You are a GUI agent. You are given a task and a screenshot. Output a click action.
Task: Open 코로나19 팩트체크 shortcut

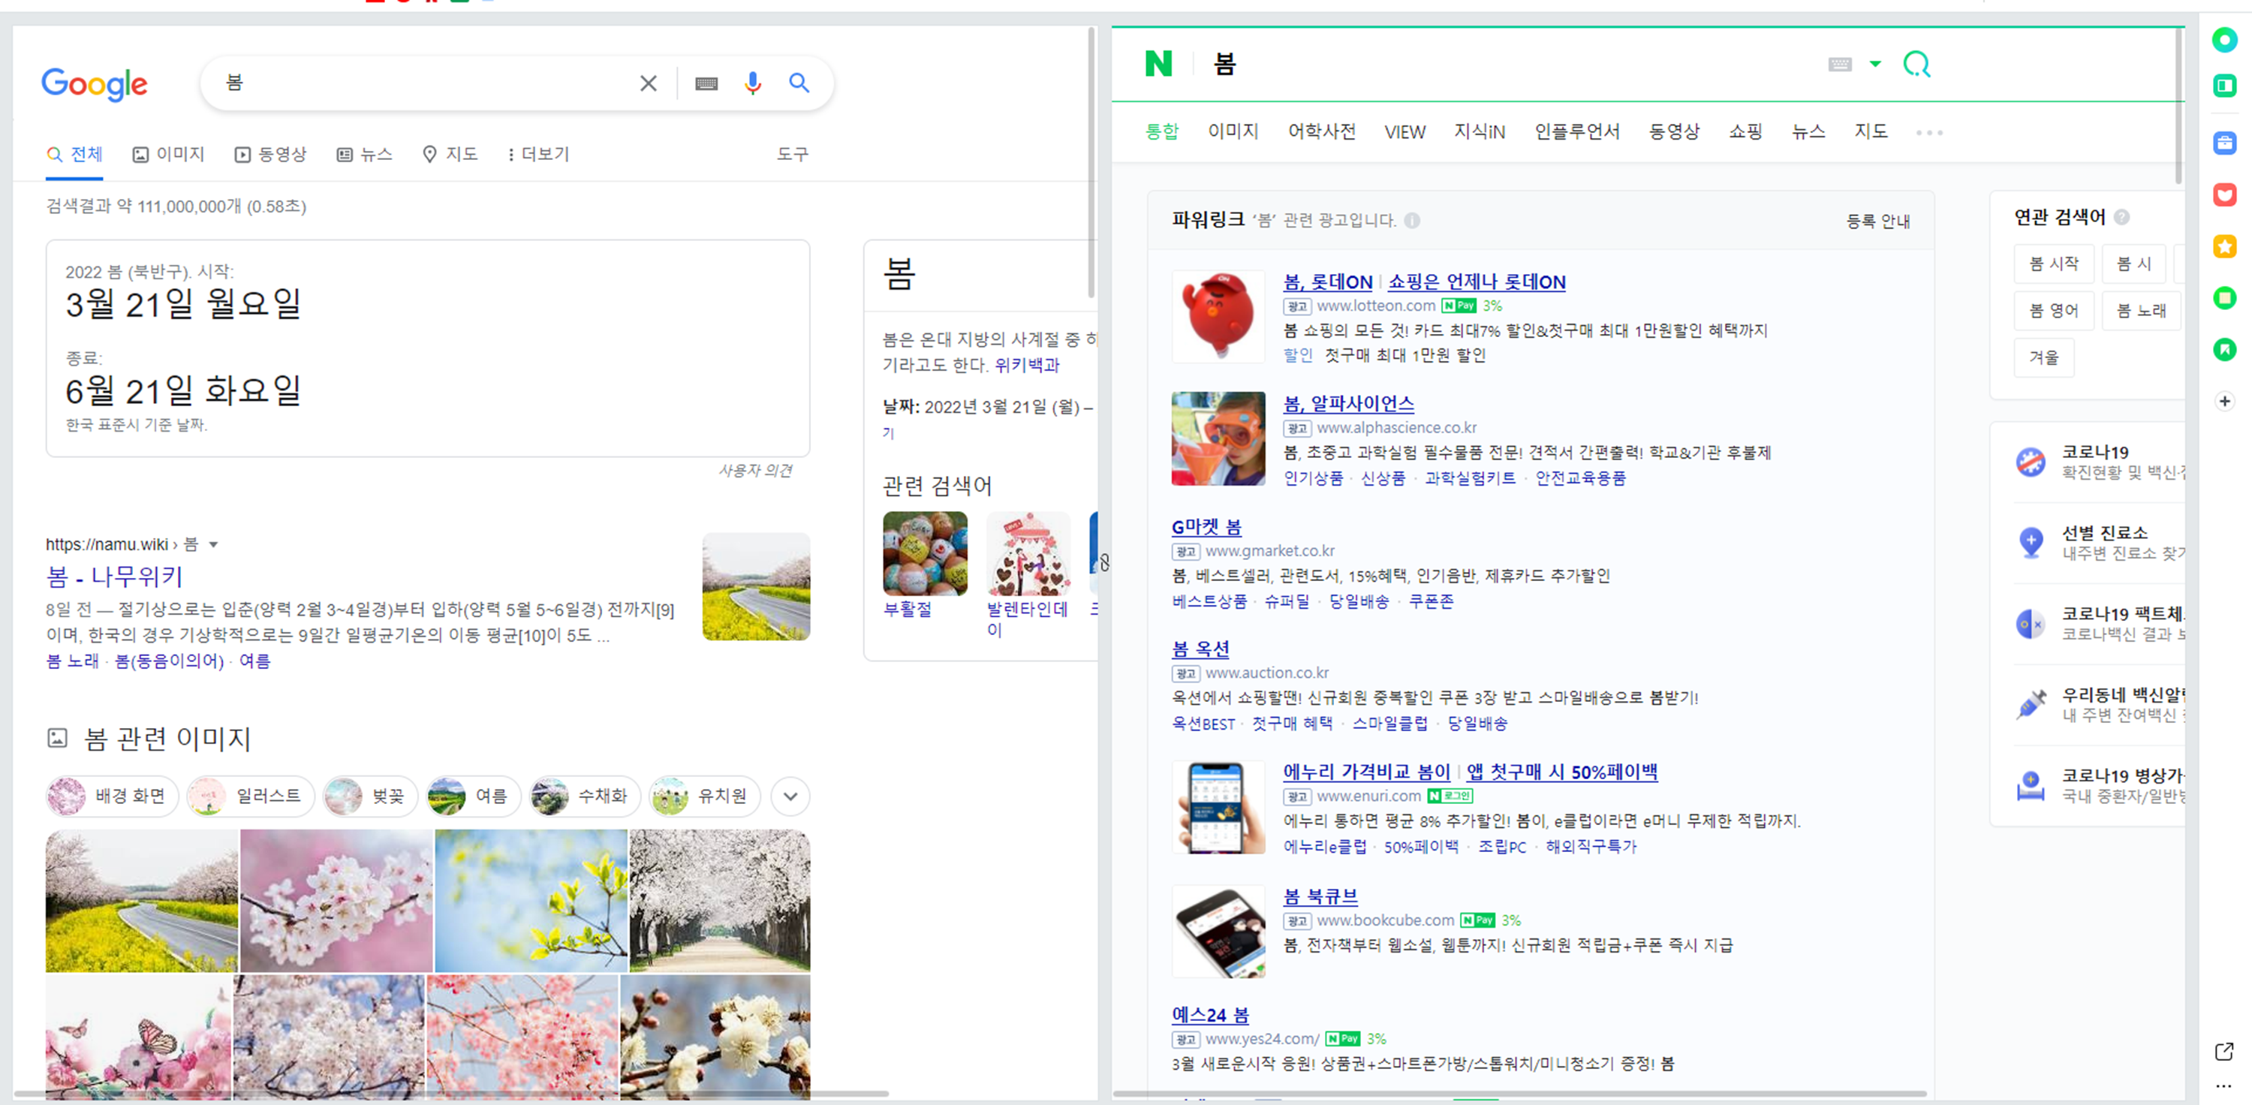click(2098, 623)
